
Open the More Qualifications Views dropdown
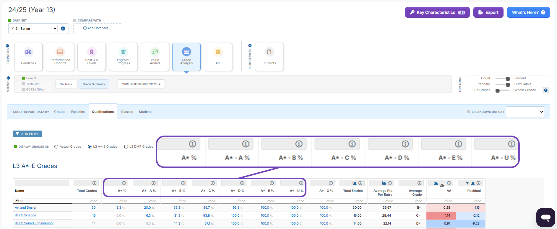pos(141,84)
